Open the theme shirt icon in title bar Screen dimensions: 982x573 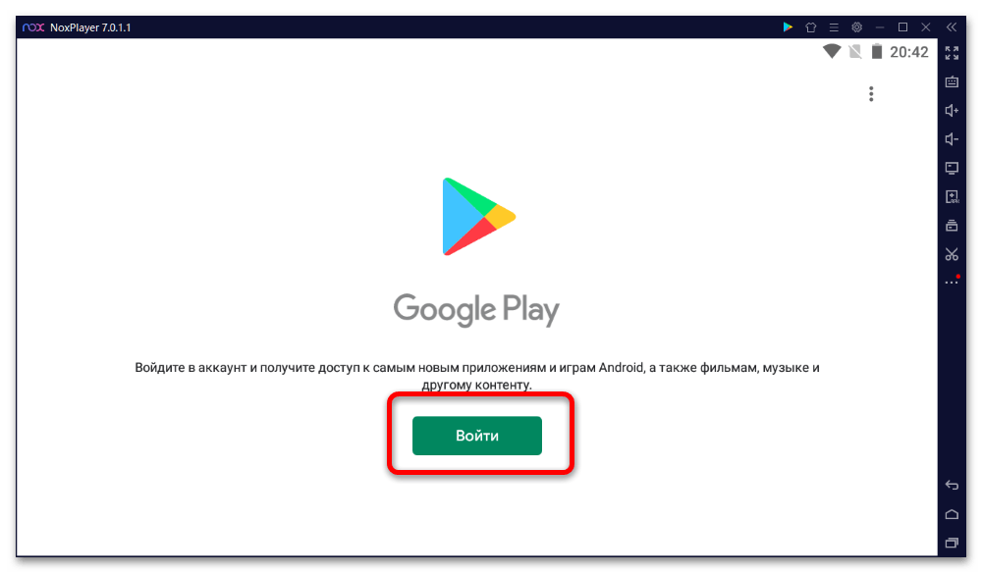(x=810, y=26)
